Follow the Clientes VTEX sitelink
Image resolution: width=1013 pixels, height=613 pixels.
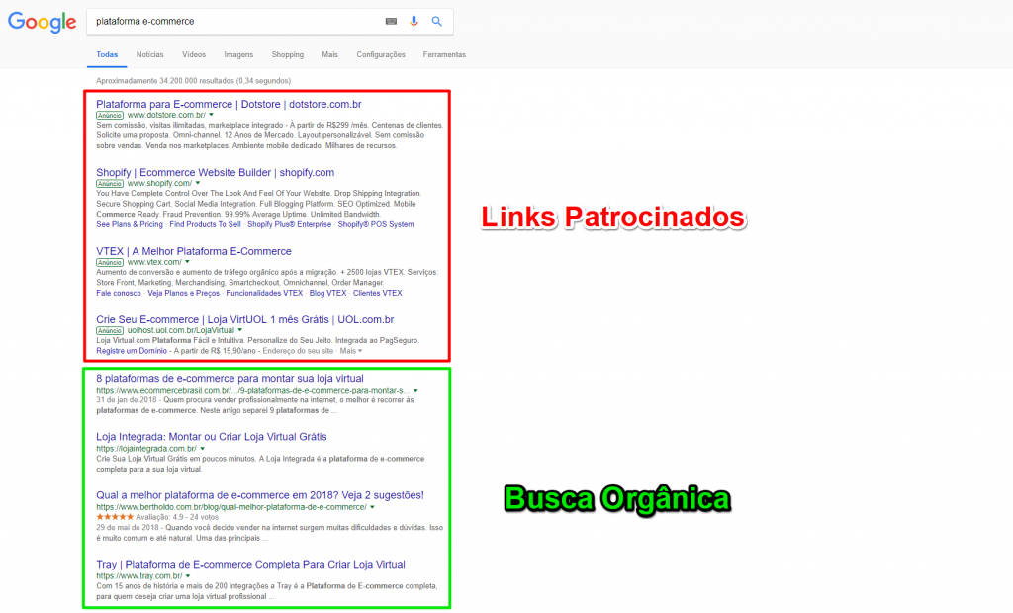(x=377, y=294)
